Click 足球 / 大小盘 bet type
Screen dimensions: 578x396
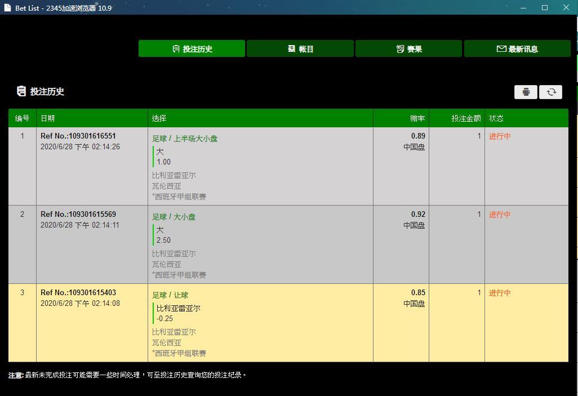click(x=174, y=217)
